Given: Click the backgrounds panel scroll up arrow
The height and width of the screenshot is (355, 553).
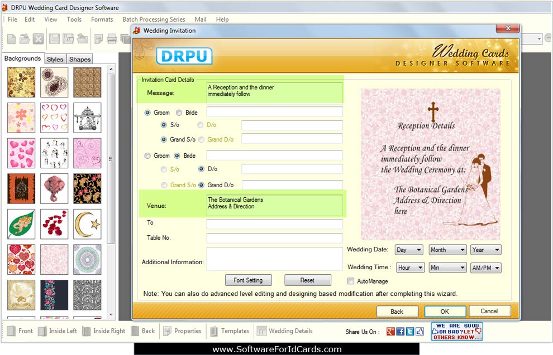Looking at the screenshot, I should point(111,69).
